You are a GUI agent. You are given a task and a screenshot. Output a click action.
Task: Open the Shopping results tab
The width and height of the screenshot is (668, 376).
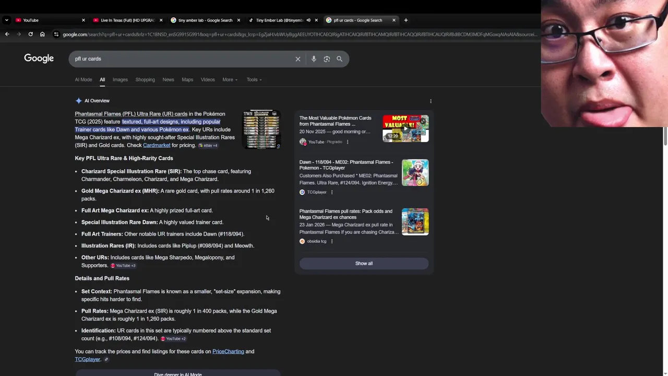(x=145, y=80)
